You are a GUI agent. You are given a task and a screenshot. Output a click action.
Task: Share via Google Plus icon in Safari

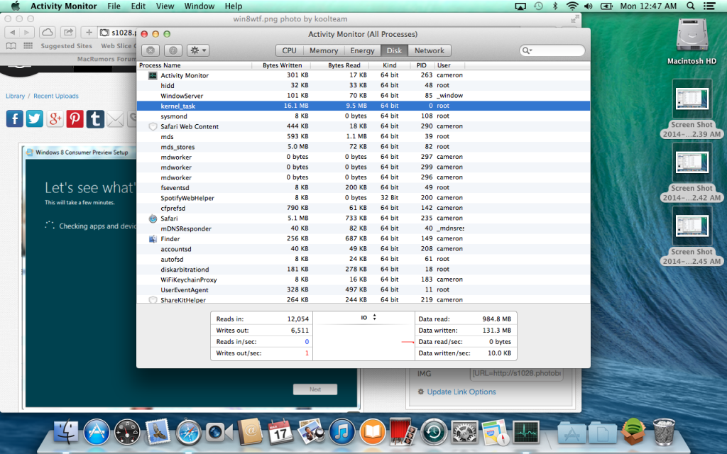(x=55, y=119)
